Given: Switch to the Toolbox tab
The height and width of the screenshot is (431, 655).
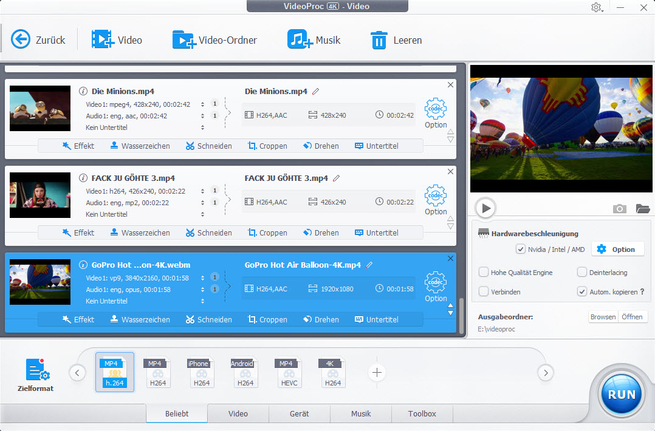Looking at the screenshot, I should (422, 413).
